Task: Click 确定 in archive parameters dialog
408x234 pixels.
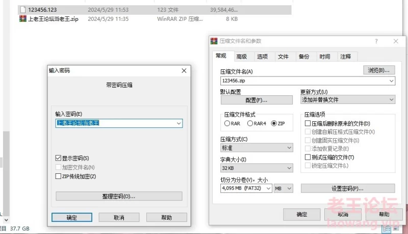Action: coord(302,215)
